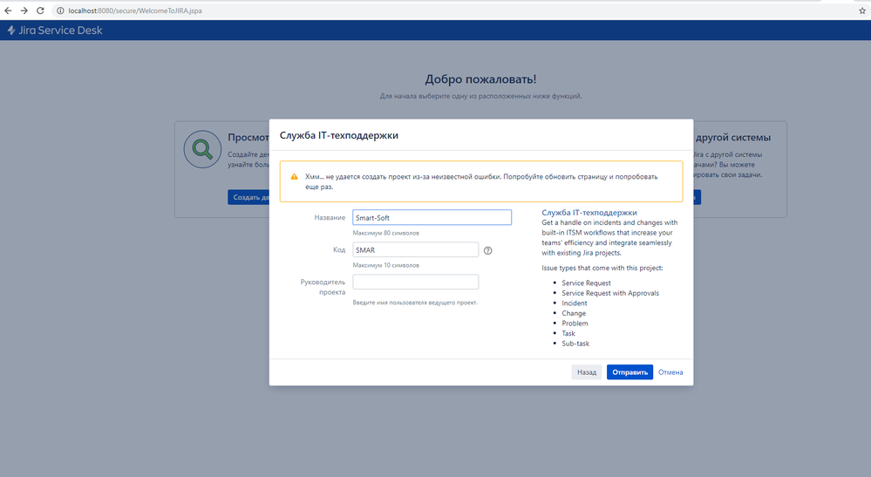Click the Руководитель проекта label

pos(323,287)
